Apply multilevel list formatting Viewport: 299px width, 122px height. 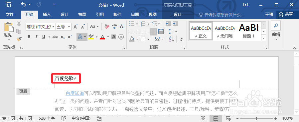[154, 24]
